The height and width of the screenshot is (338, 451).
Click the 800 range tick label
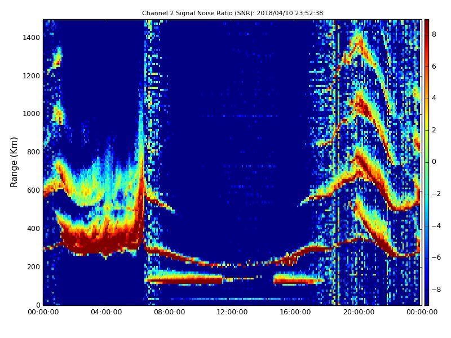[34, 152]
